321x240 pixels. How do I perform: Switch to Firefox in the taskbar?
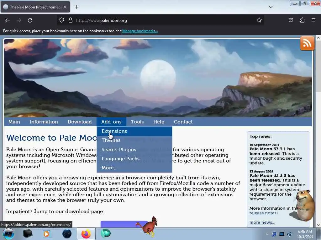(x=86, y=234)
